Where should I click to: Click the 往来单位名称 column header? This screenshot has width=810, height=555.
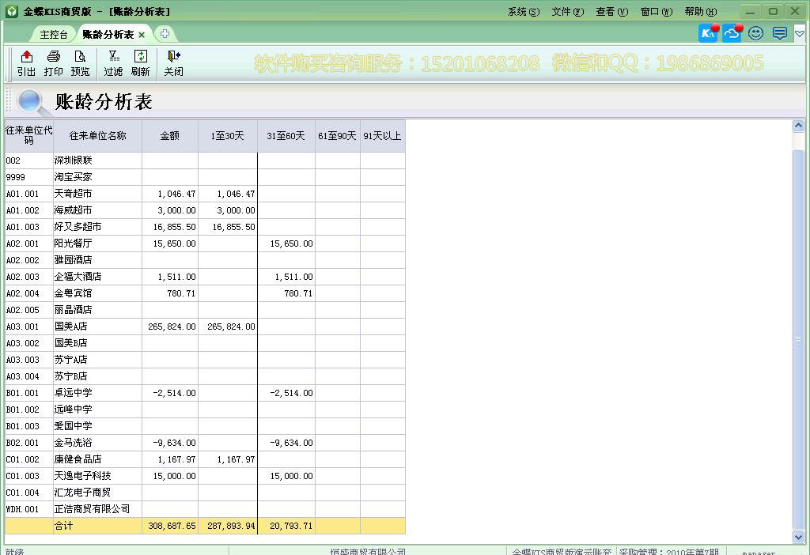pyautogui.click(x=97, y=136)
